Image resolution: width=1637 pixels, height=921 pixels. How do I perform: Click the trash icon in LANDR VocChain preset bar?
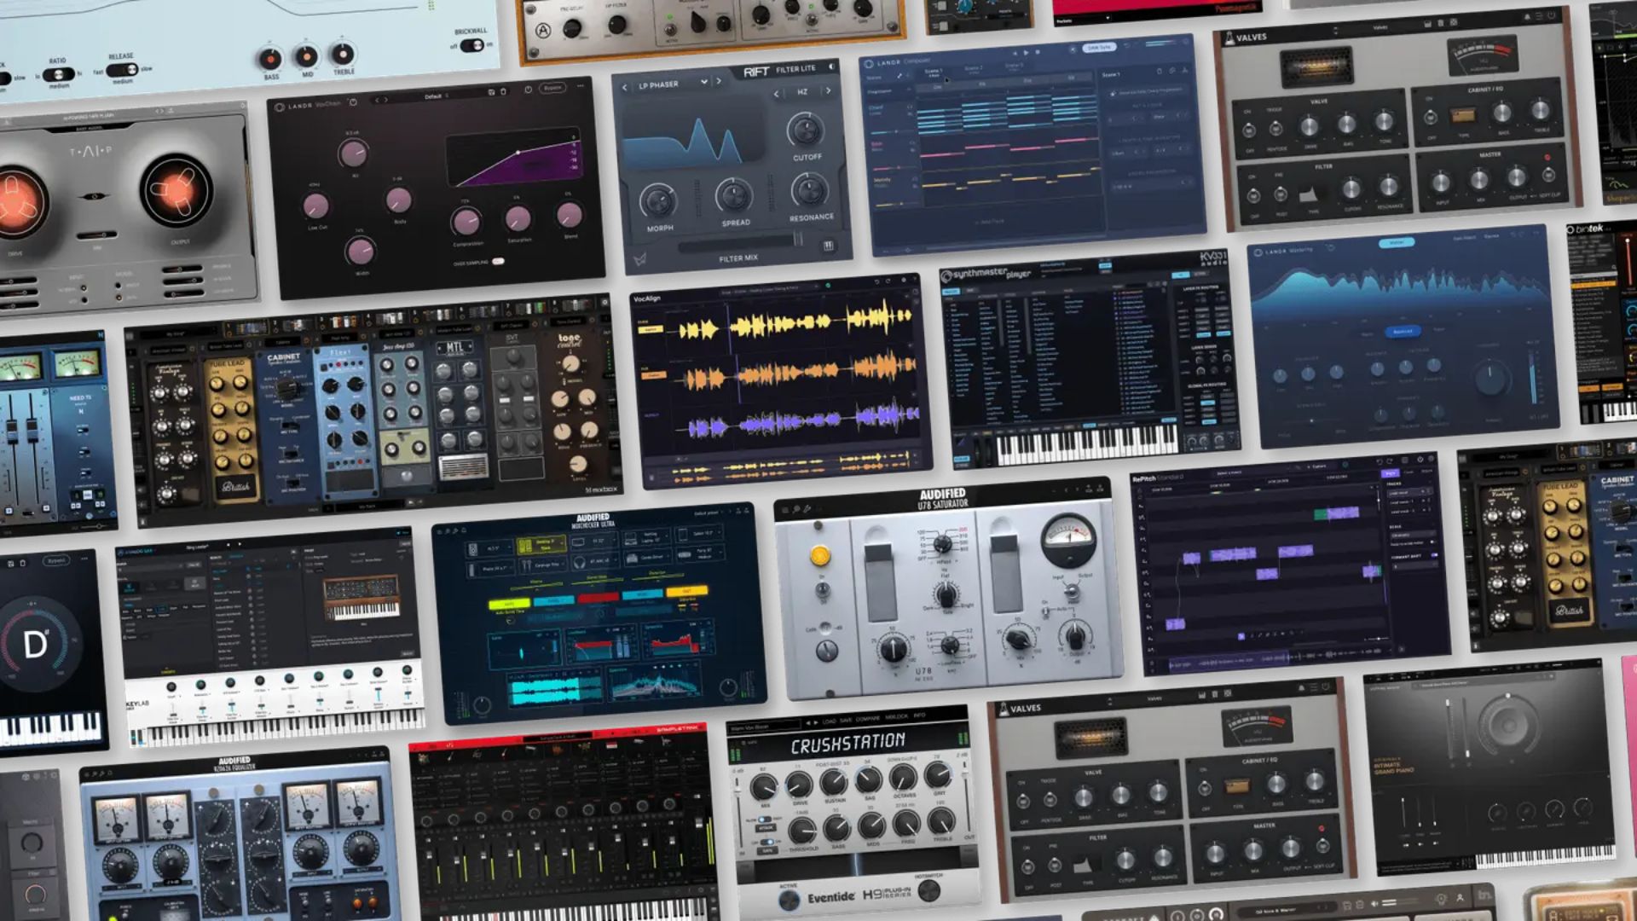pyautogui.click(x=503, y=91)
